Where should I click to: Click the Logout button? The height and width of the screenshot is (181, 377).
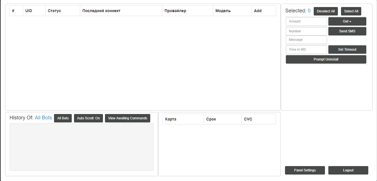[348, 170]
